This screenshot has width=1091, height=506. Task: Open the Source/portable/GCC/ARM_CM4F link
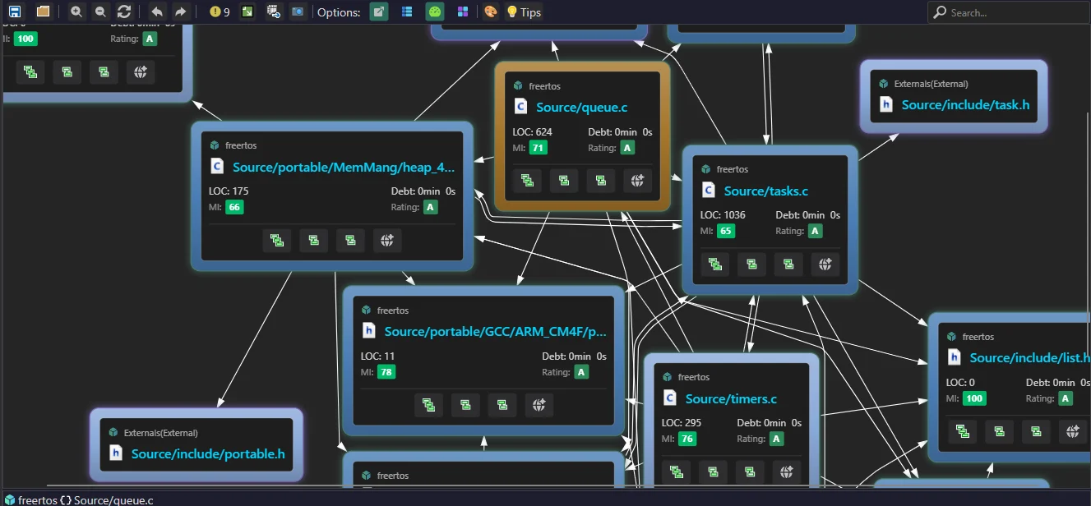click(x=495, y=332)
